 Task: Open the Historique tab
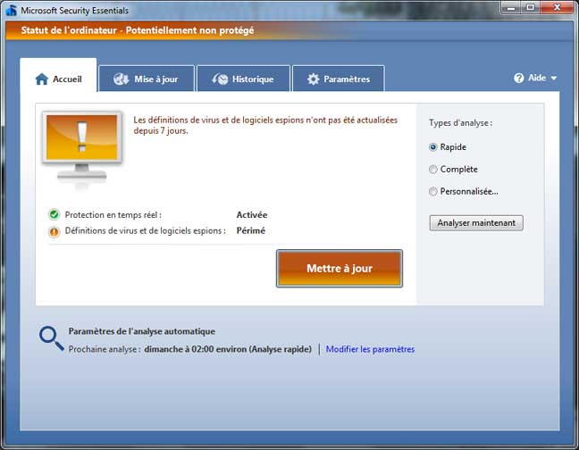pyautogui.click(x=243, y=79)
